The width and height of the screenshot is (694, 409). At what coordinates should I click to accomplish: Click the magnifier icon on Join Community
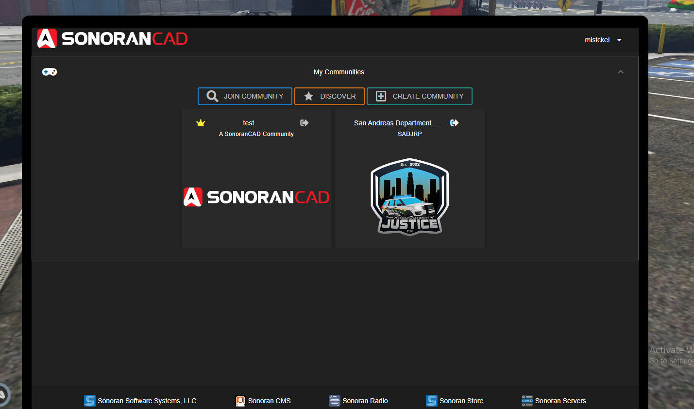coord(212,96)
